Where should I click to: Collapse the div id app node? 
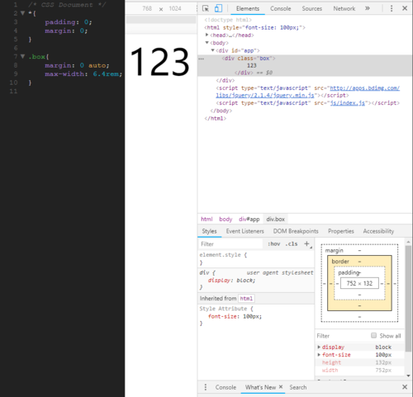click(212, 50)
